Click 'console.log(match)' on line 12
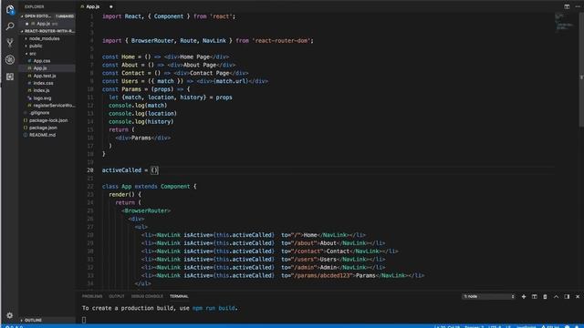 (138, 106)
